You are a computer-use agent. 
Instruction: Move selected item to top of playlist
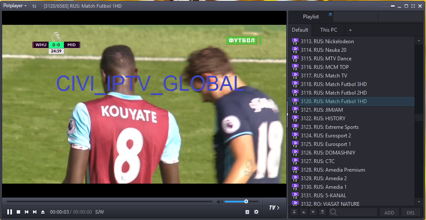point(294,212)
